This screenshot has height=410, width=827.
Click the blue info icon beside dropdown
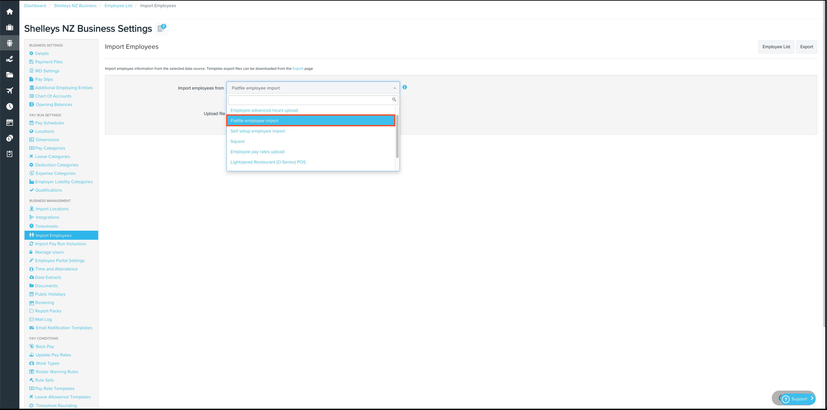pyautogui.click(x=405, y=87)
